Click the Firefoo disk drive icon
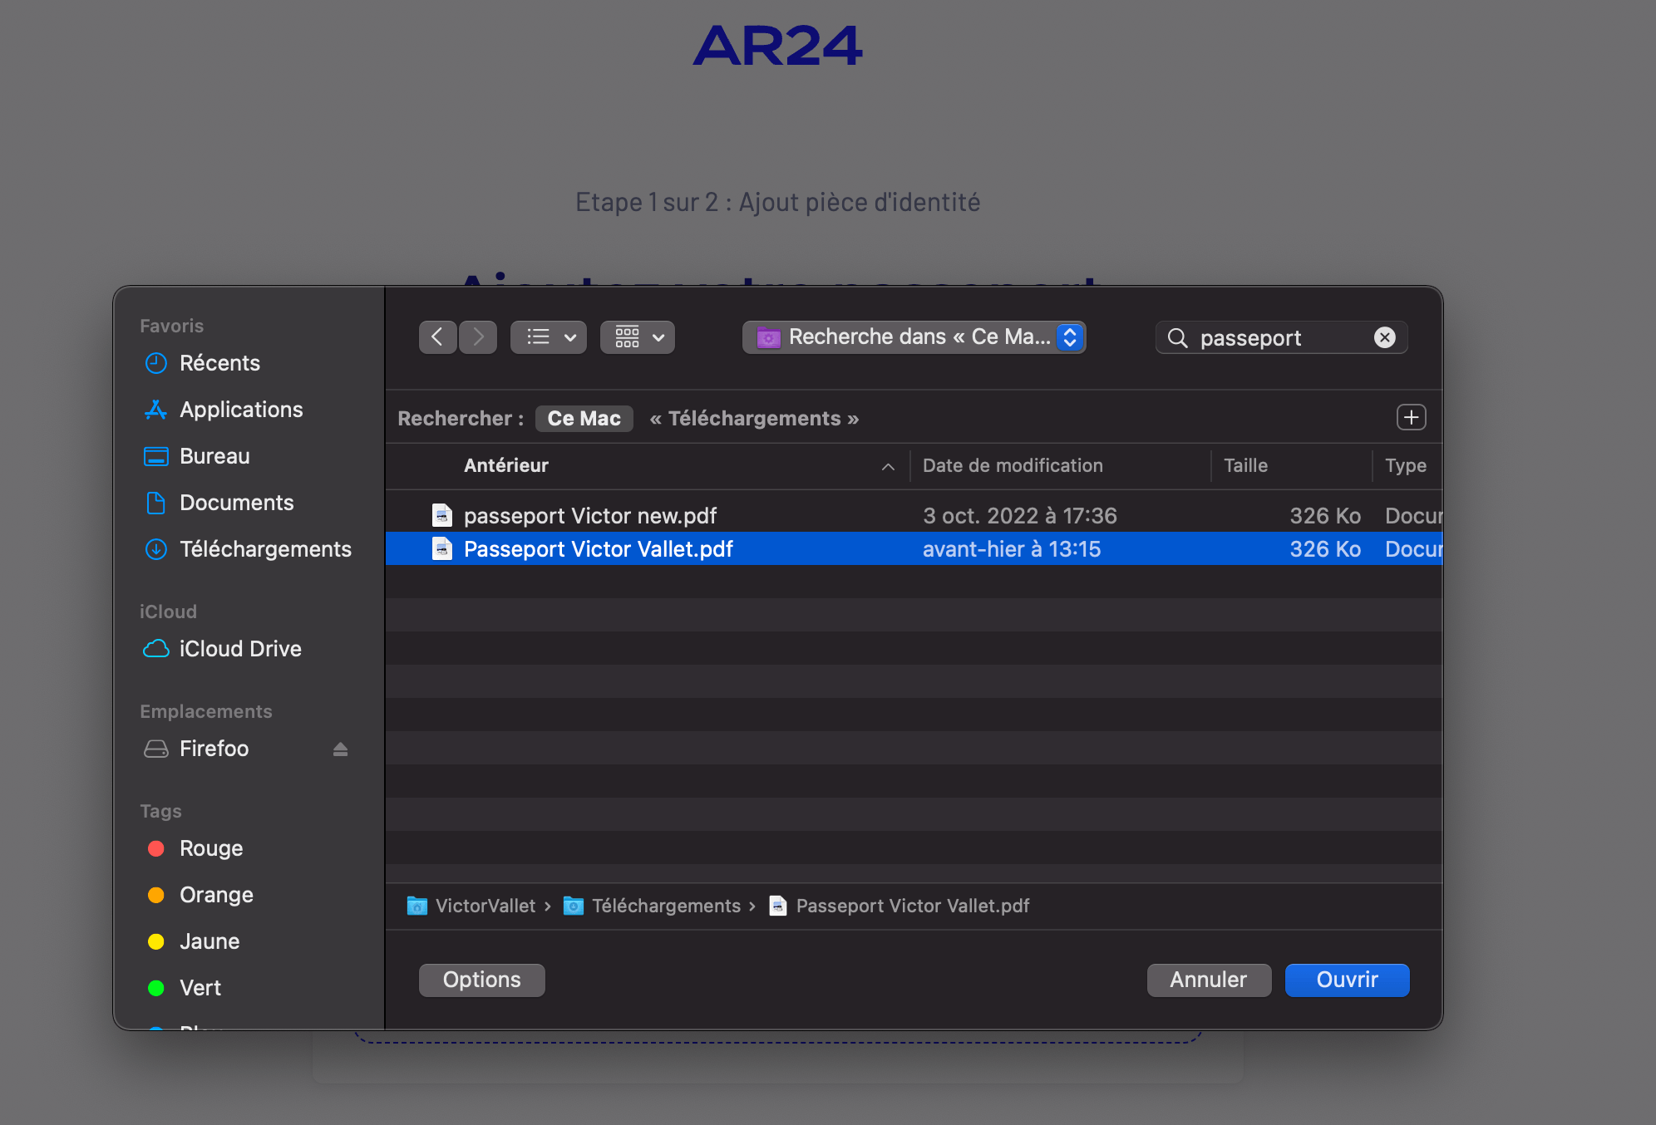This screenshot has height=1125, width=1656. point(156,749)
